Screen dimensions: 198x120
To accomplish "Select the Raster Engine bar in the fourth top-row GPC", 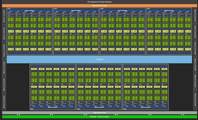I will [x=169, y=10].
